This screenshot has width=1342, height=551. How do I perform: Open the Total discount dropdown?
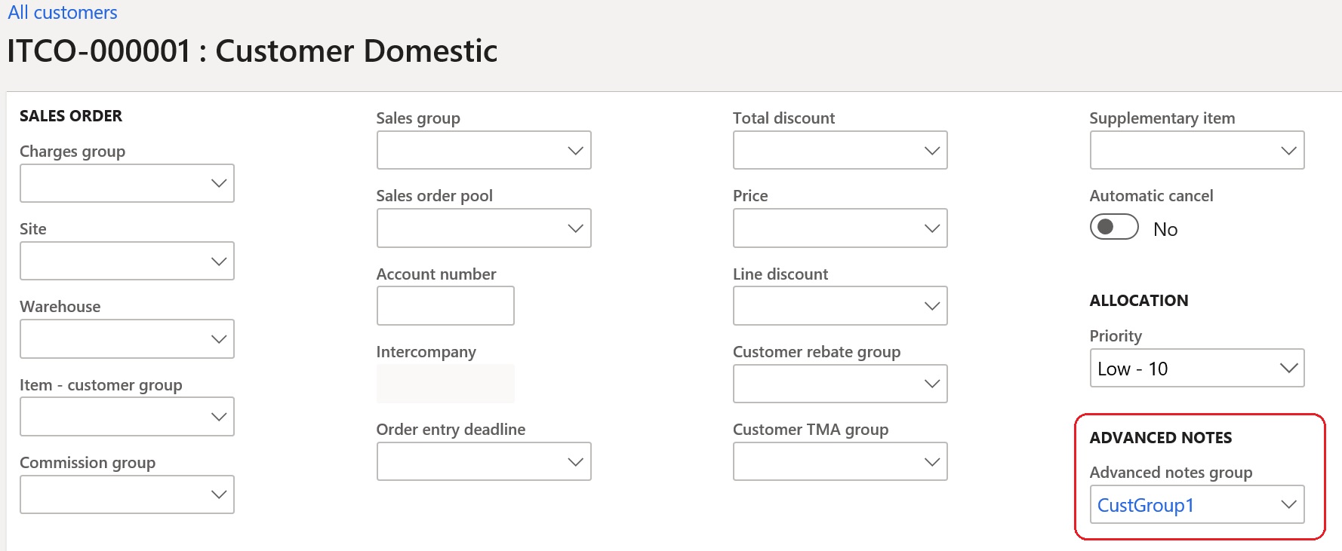[x=931, y=149]
